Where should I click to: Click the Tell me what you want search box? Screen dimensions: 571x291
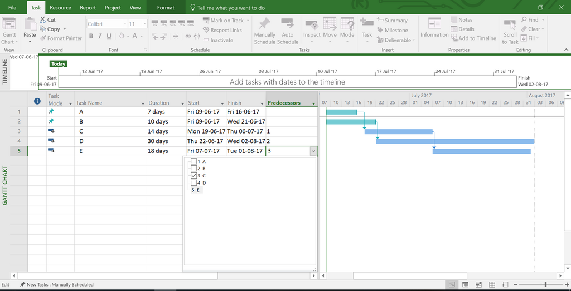pos(231,8)
